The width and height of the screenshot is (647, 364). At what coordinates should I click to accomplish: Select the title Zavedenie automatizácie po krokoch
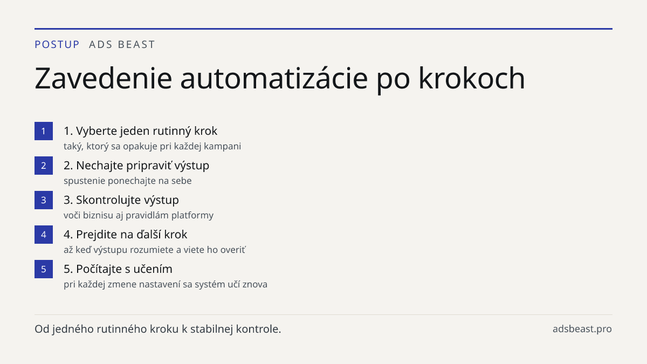click(x=280, y=79)
